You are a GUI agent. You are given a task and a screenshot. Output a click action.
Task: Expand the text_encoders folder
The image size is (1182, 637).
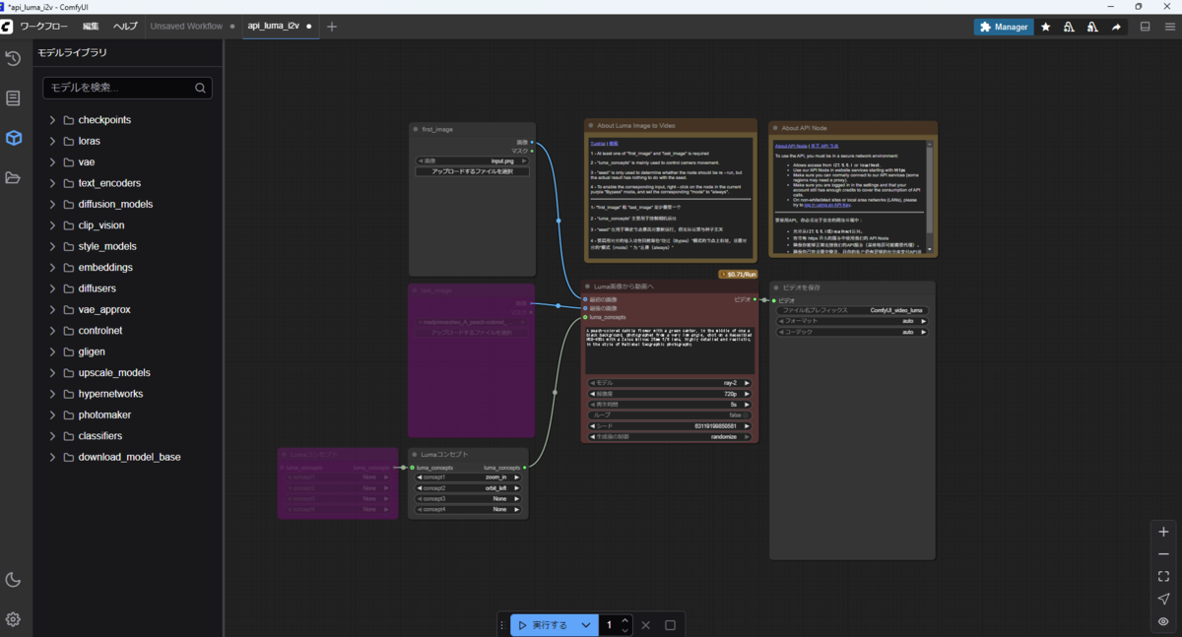52,183
